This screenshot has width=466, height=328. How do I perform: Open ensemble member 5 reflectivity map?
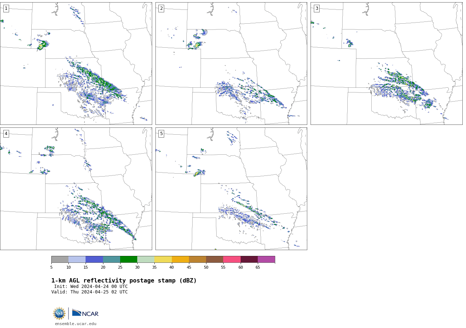point(231,189)
